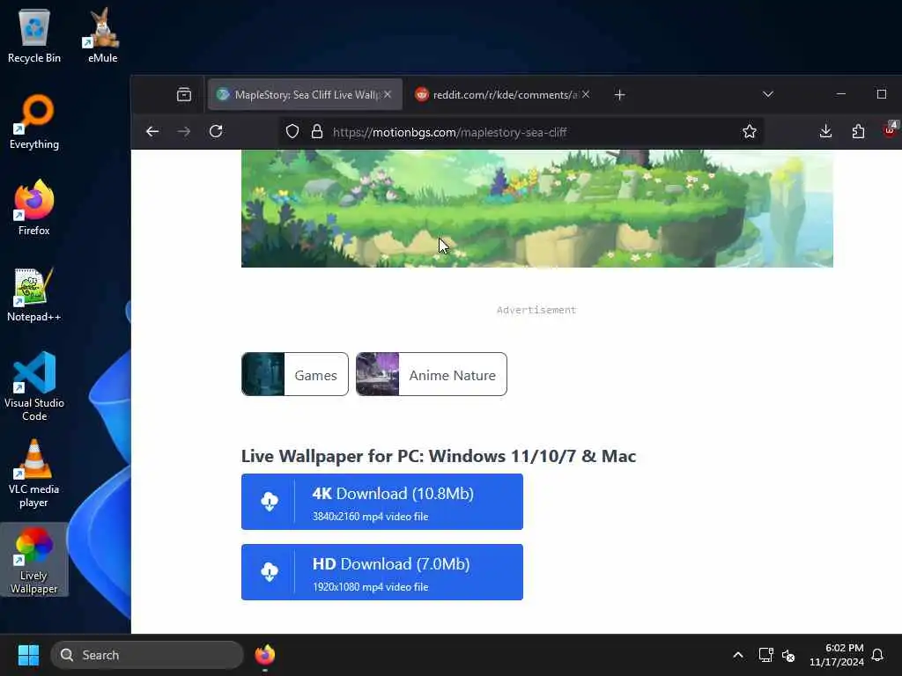
Task: Click the Firefox forward arrow button
Action: click(x=184, y=132)
